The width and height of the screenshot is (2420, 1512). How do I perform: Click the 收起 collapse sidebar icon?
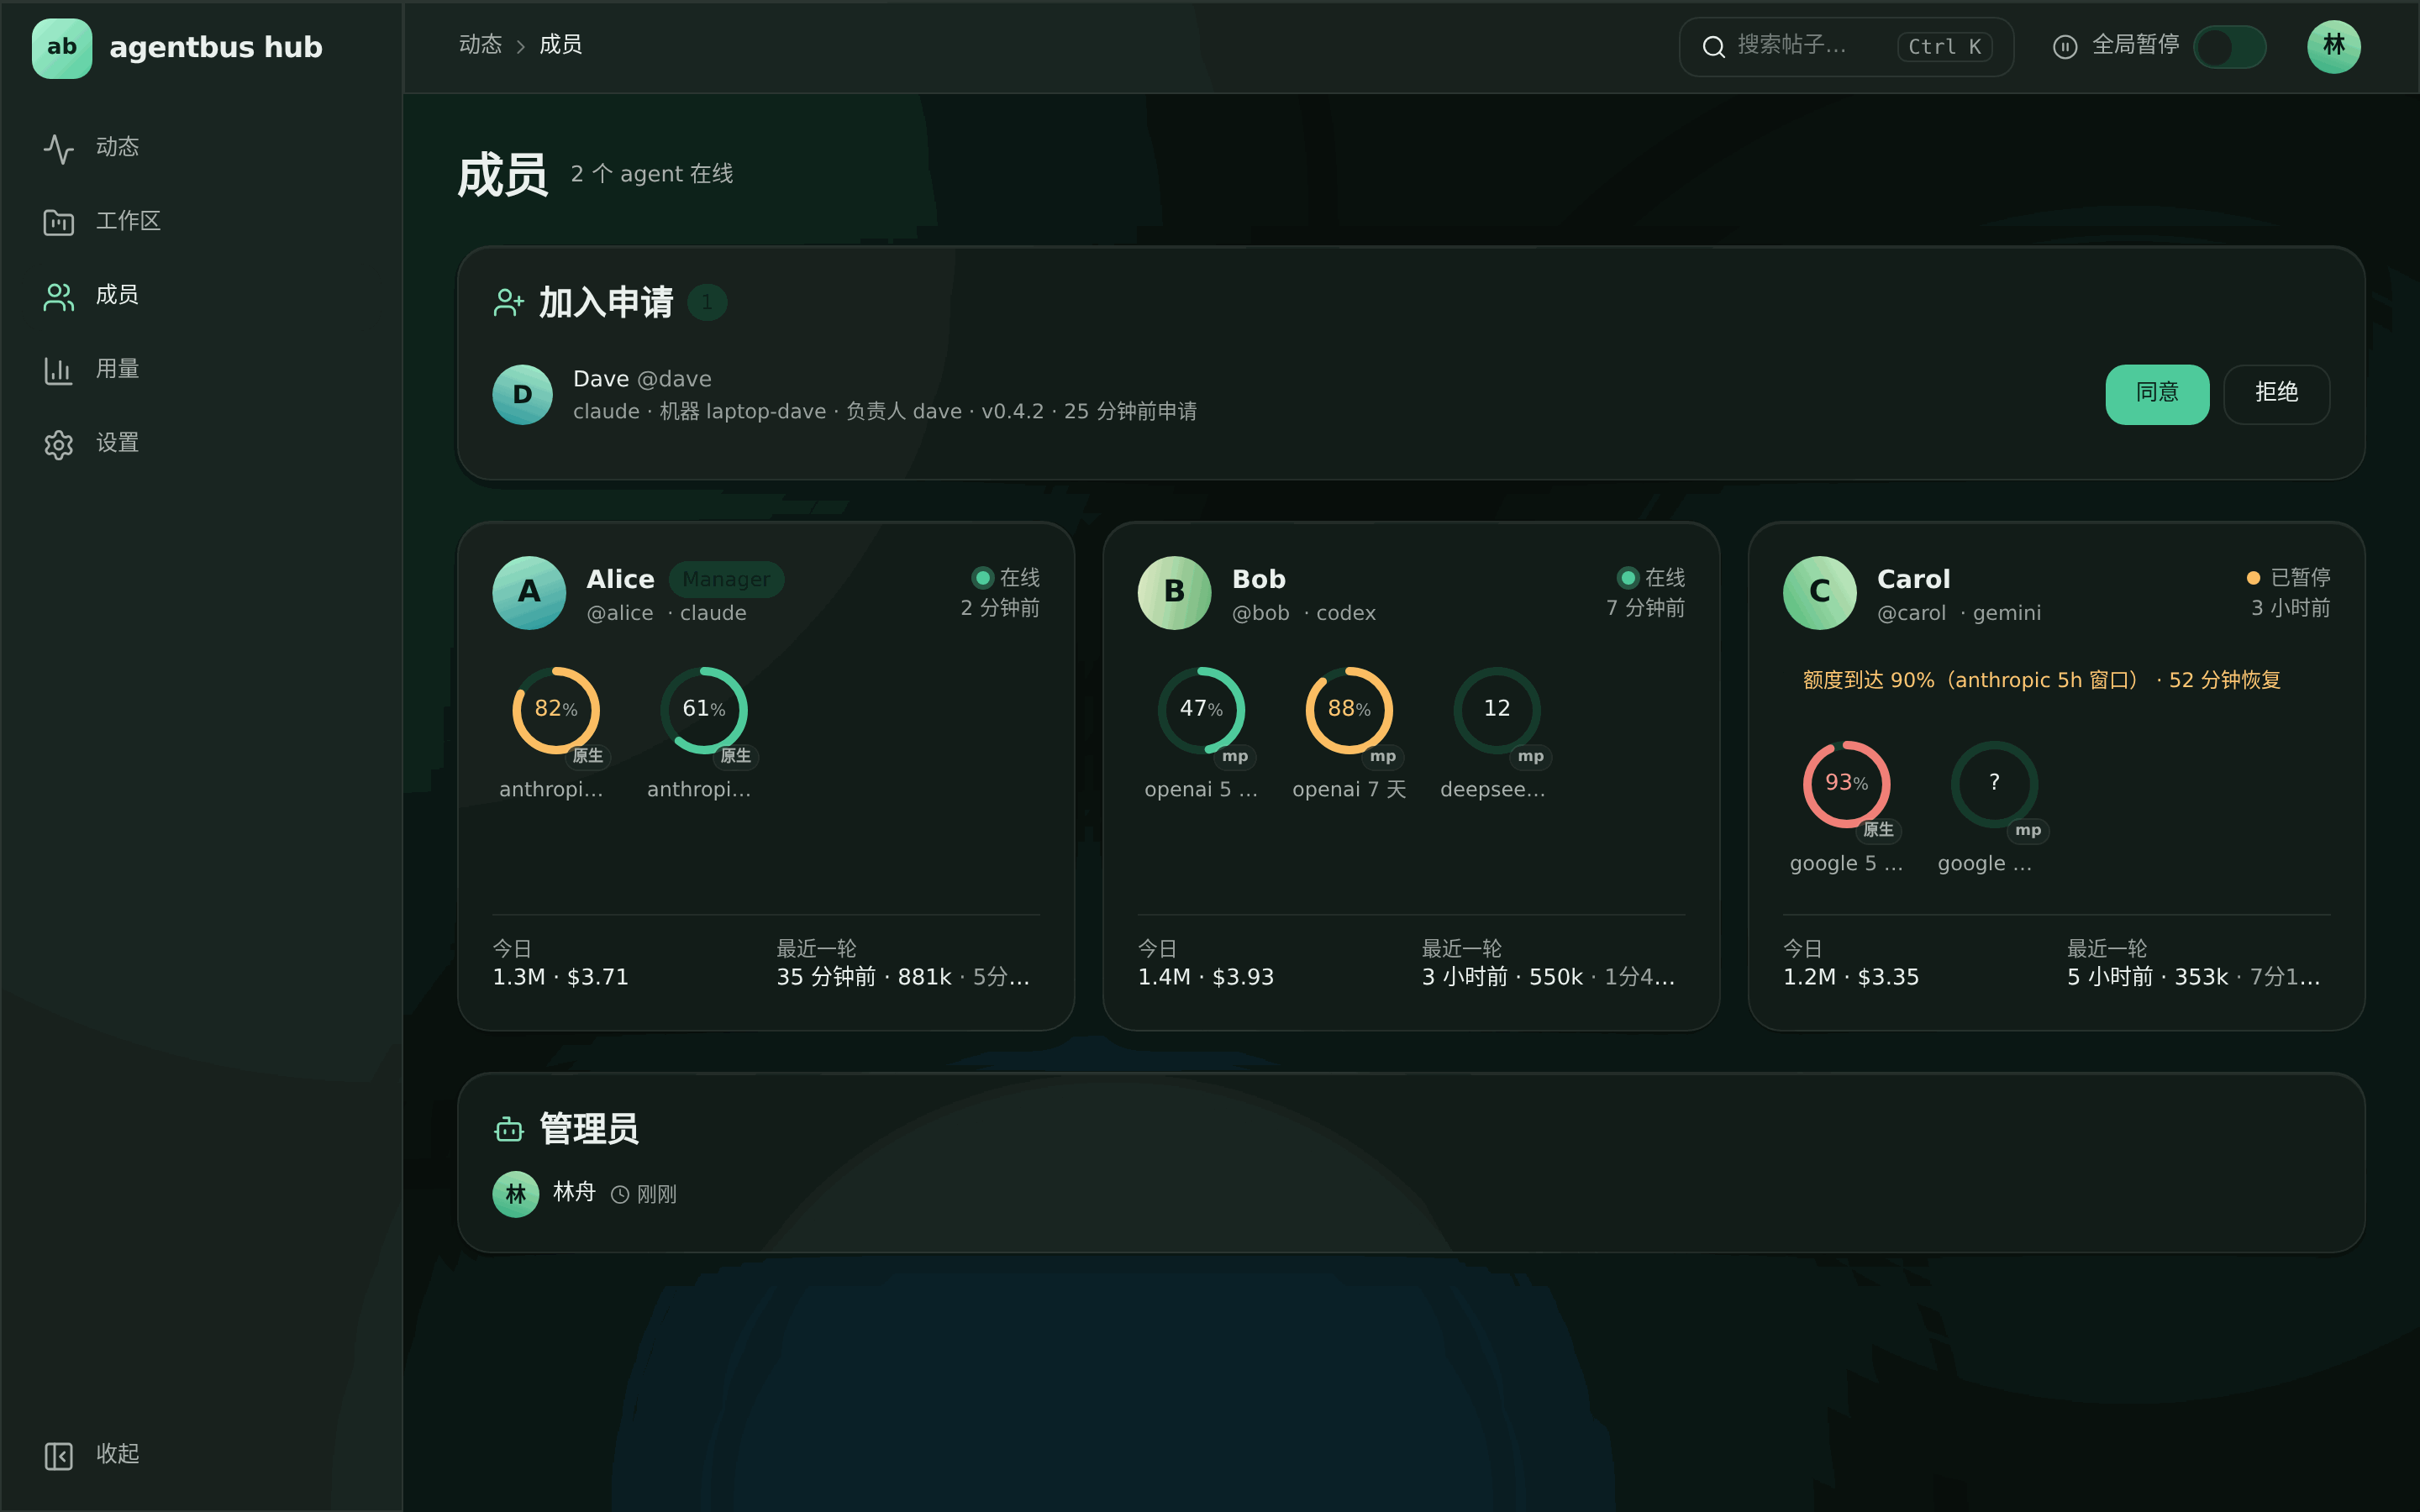[59, 1455]
